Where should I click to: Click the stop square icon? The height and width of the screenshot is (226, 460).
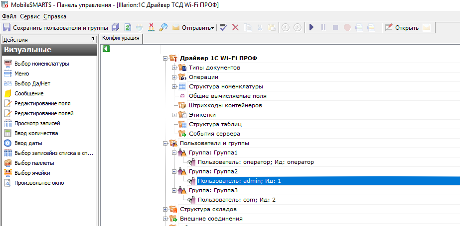coord(335,28)
